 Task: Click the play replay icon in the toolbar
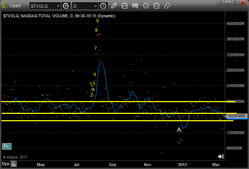coord(146,6)
